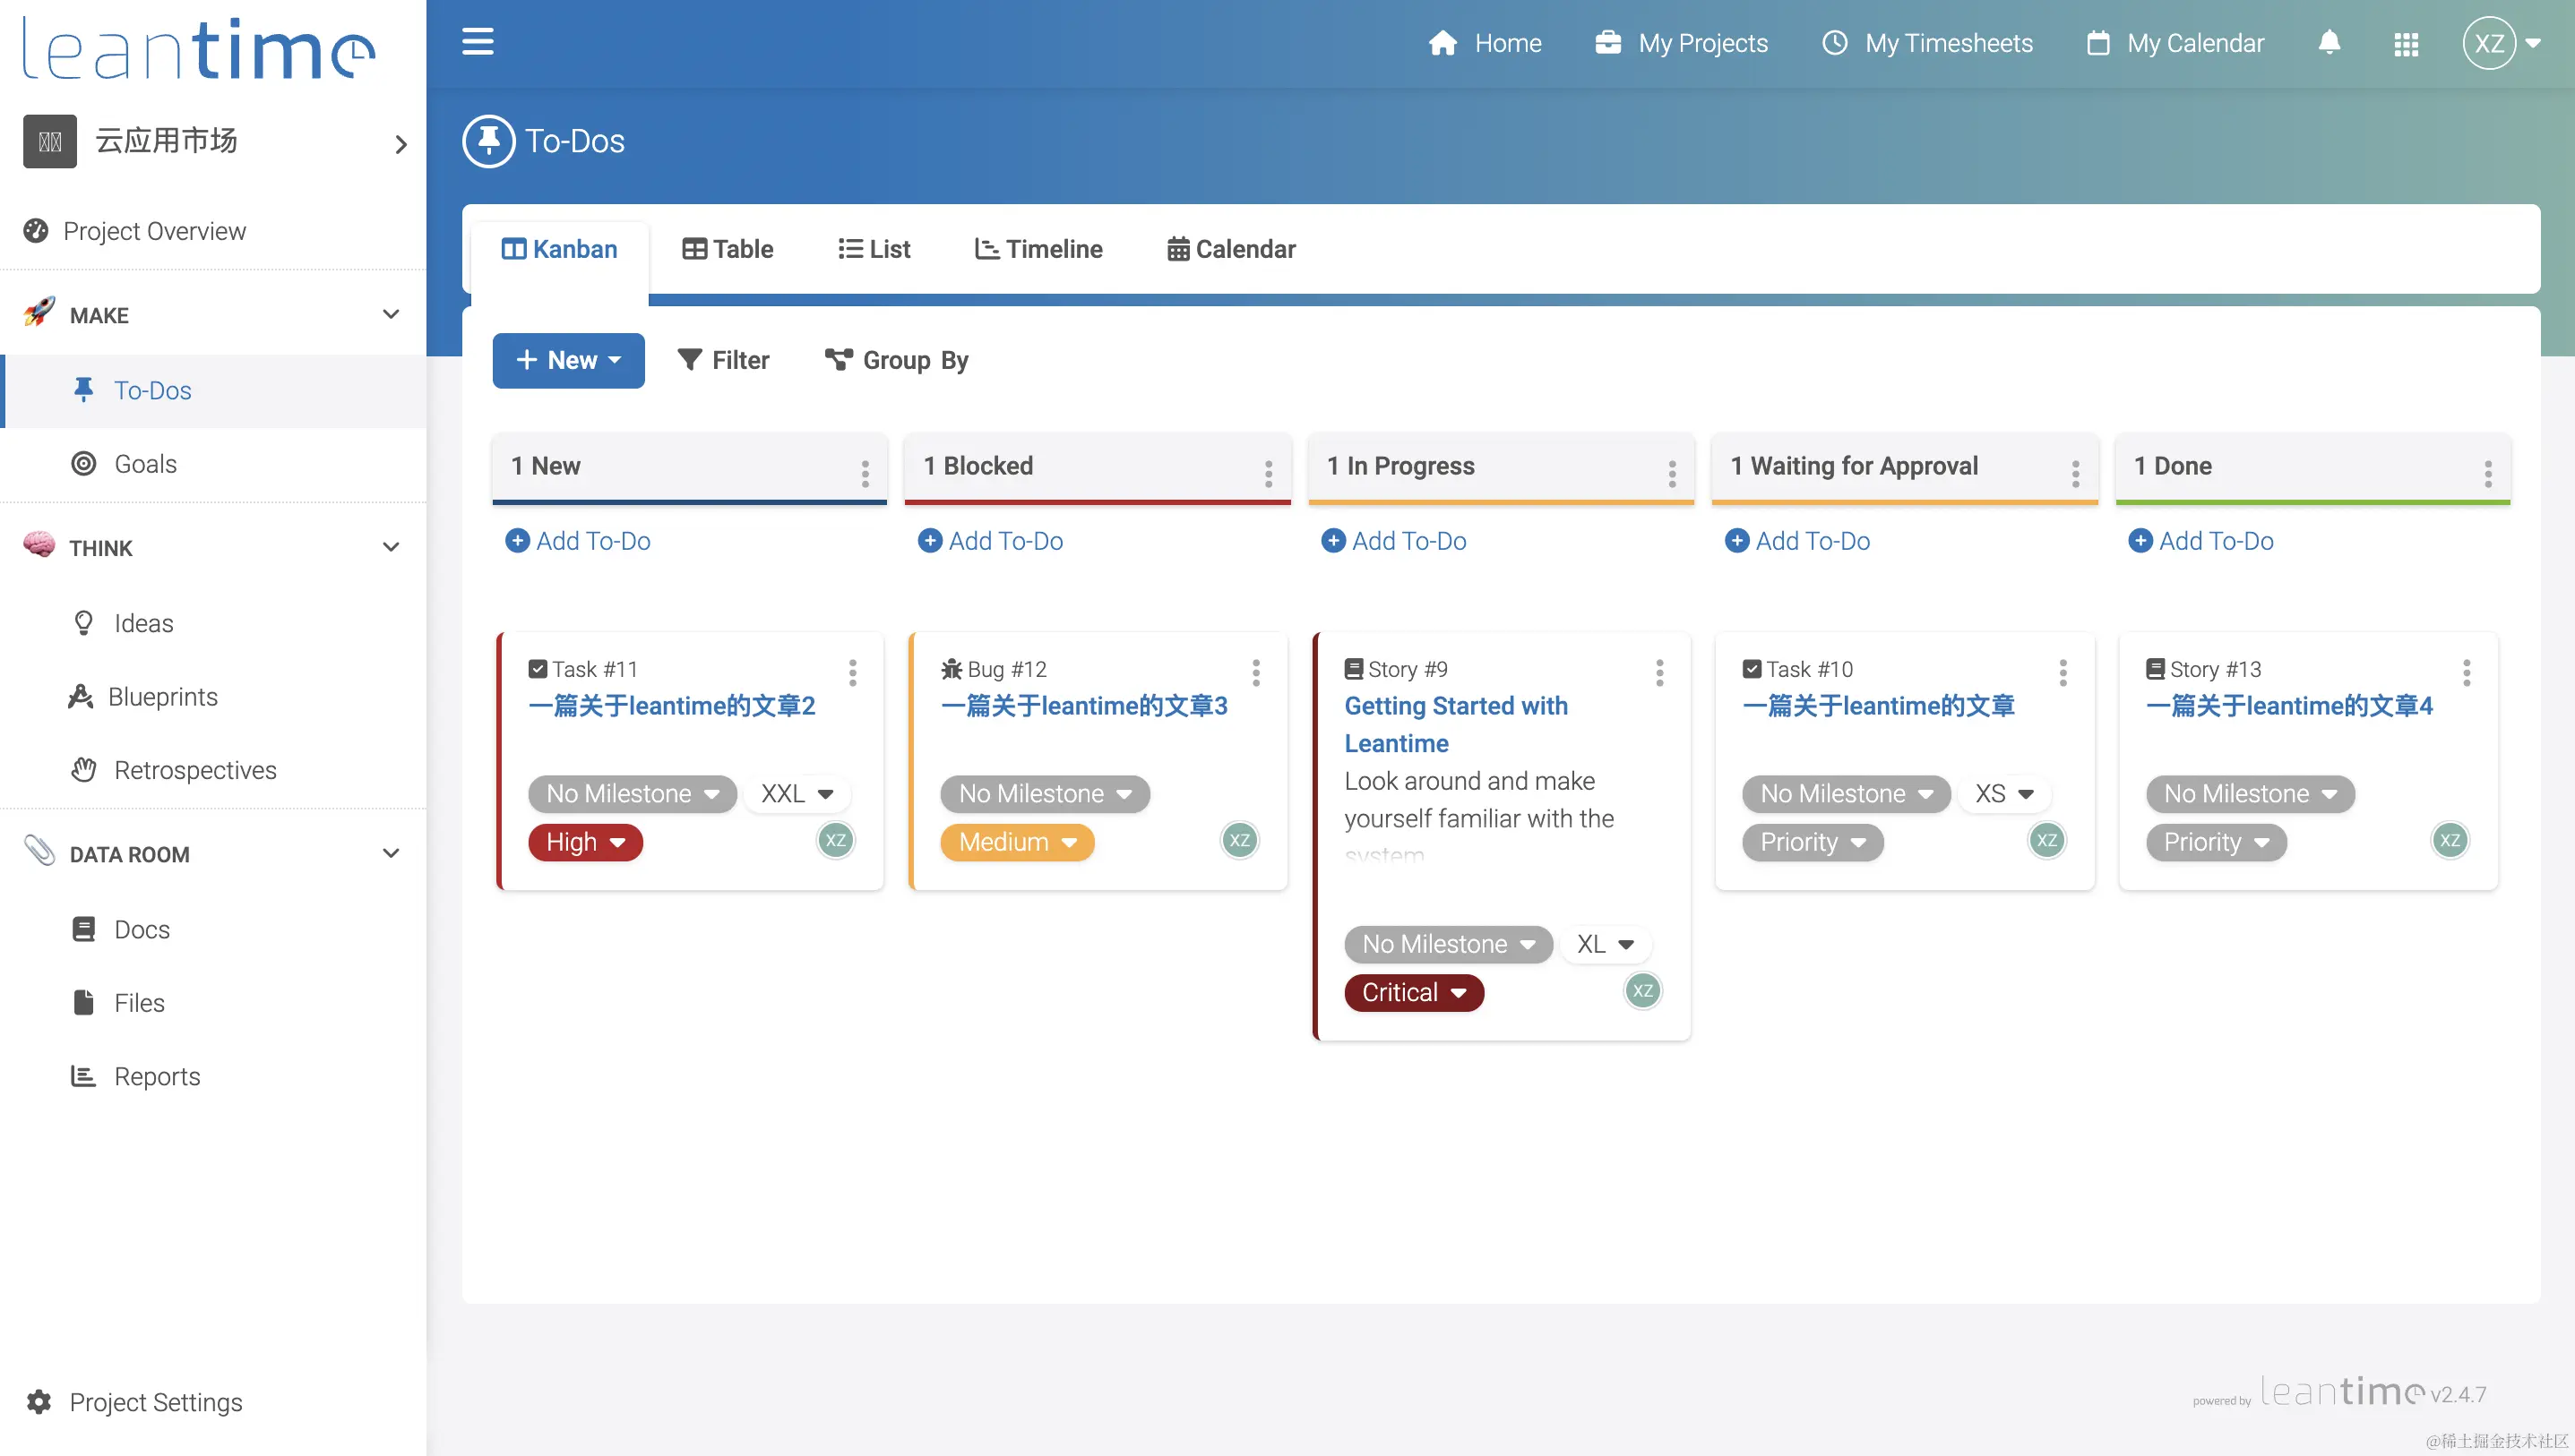The image size is (2575, 1456).
Task: Change the Medium priority dropdown
Action: [x=1018, y=842]
